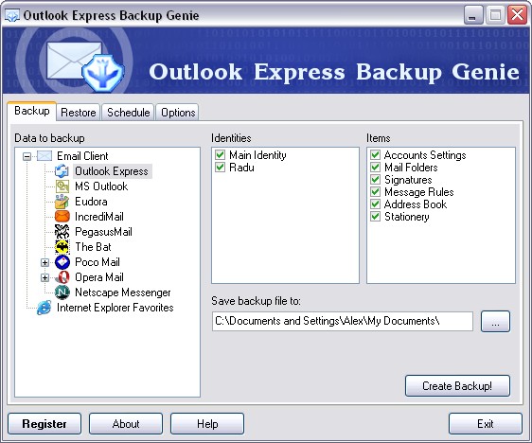Choose the IncrediMail orange envelope icon
Image resolution: width=532 pixels, height=443 pixels.
click(x=62, y=217)
